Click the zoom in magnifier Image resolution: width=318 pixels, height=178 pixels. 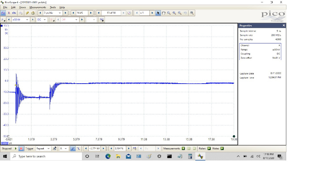pos(174,13)
